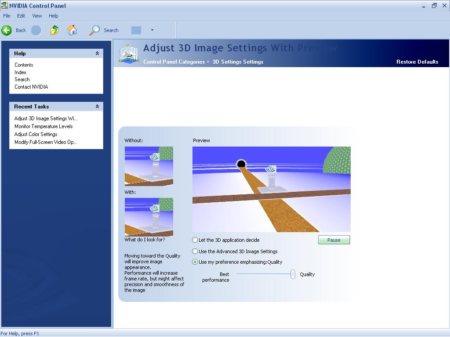Click the Search label in toolbar
Viewport: 450px width, 337px height.
[x=111, y=30]
